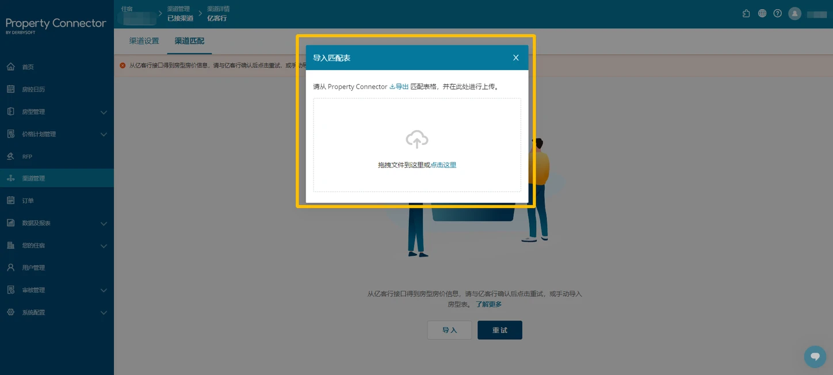833x375 pixels.
Task: Open the 了解更多 link
Action: [488, 304]
